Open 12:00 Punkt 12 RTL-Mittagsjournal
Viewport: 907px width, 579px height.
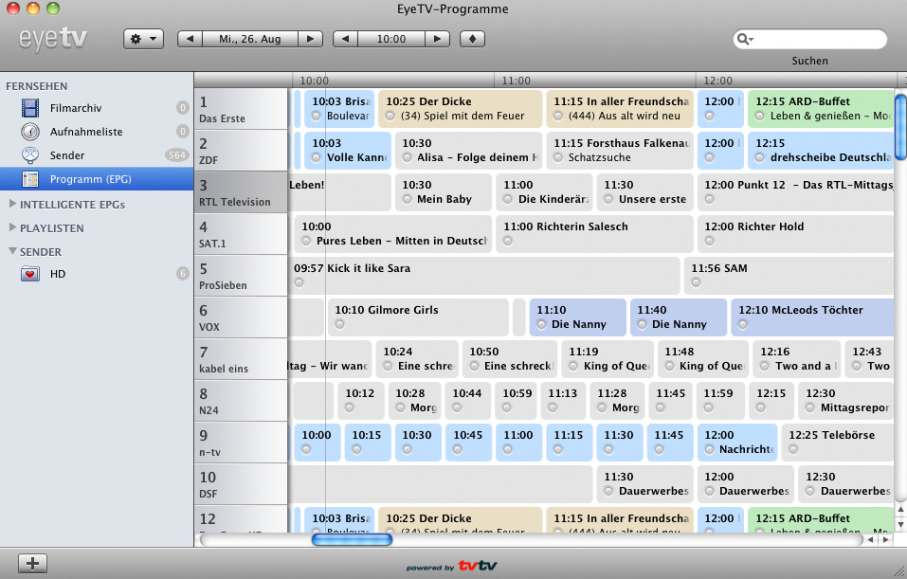[x=796, y=192]
